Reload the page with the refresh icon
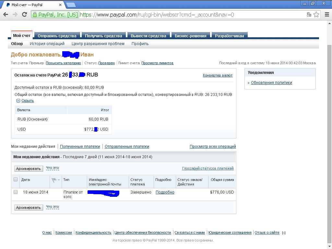The width and height of the screenshot is (332, 249). pyautogui.click(x=25, y=14)
